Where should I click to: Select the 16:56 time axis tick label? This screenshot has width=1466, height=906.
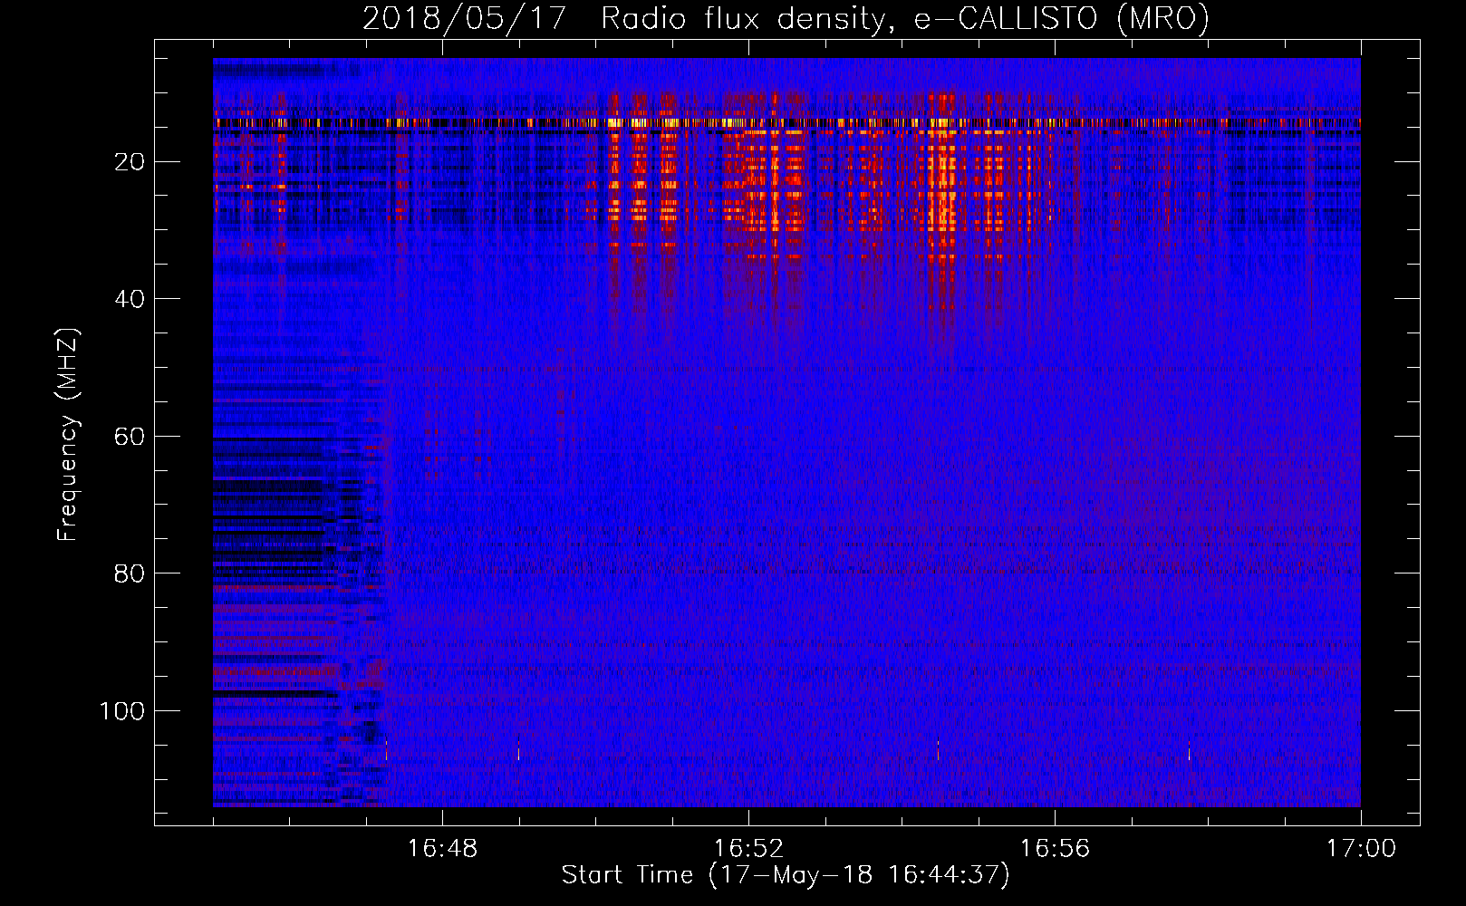pyautogui.click(x=1055, y=849)
